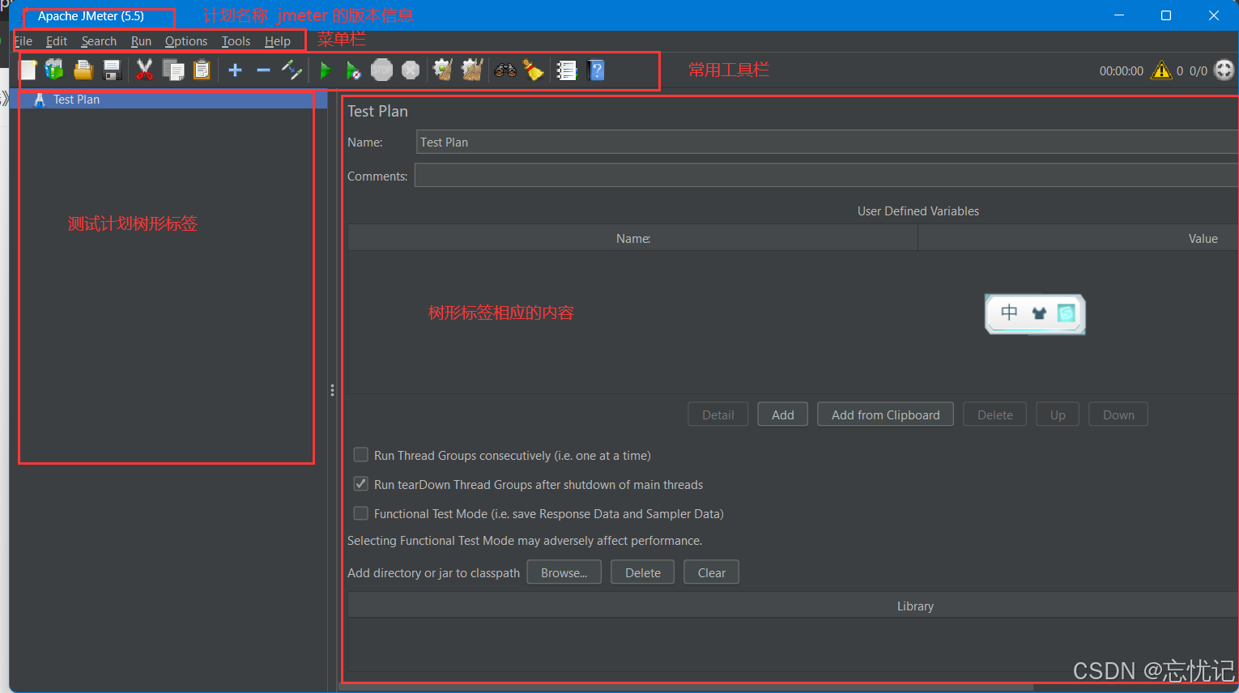Click the remote engines status icon

pos(1224,70)
